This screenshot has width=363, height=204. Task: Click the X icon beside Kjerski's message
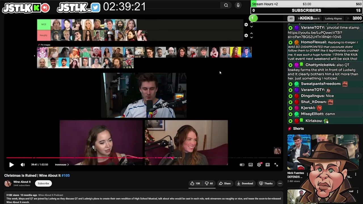290,108
